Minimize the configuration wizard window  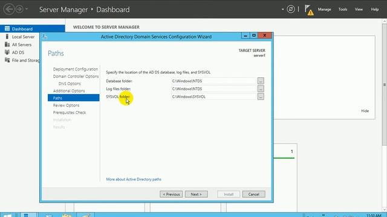(246, 36)
